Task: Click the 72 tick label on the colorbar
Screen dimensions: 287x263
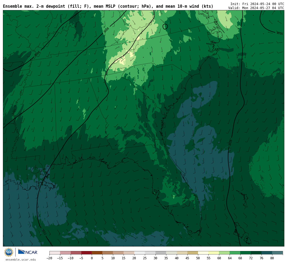Action: [251, 258]
